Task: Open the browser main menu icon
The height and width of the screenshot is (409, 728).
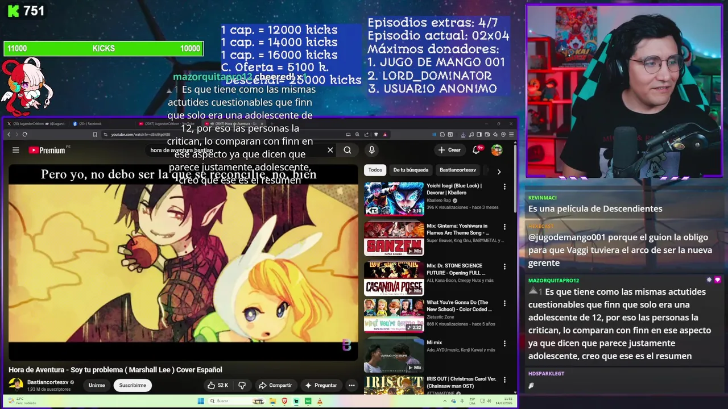Action: point(512,135)
